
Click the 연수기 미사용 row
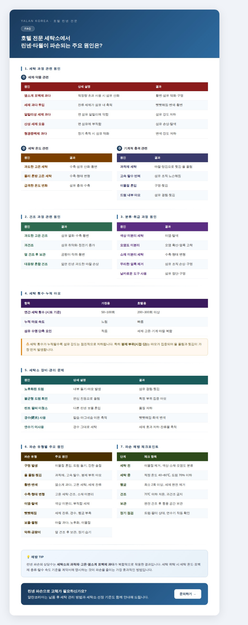[114, 427]
